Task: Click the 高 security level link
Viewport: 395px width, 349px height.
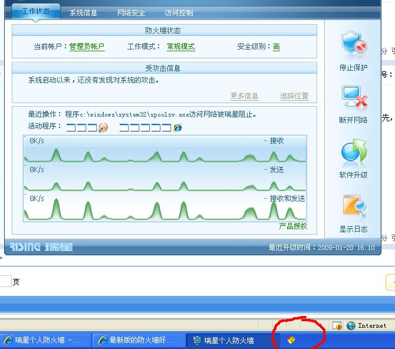Action: (x=276, y=47)
